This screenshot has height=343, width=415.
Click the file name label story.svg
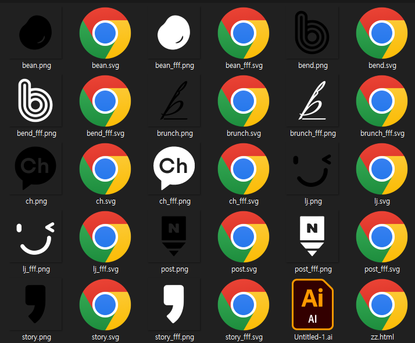click(105, 337)
